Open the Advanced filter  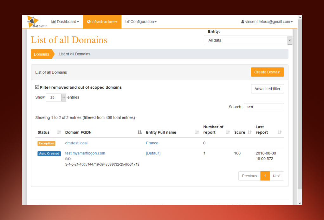(x=267, y=89)
